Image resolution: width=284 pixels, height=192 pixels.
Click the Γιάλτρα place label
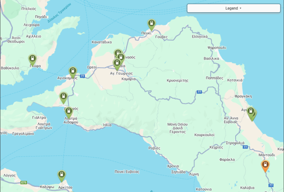pos(39,118)
